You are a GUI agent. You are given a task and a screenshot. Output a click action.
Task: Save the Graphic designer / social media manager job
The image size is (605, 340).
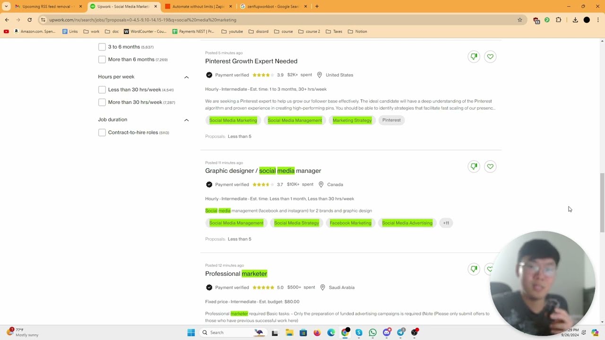490,166
